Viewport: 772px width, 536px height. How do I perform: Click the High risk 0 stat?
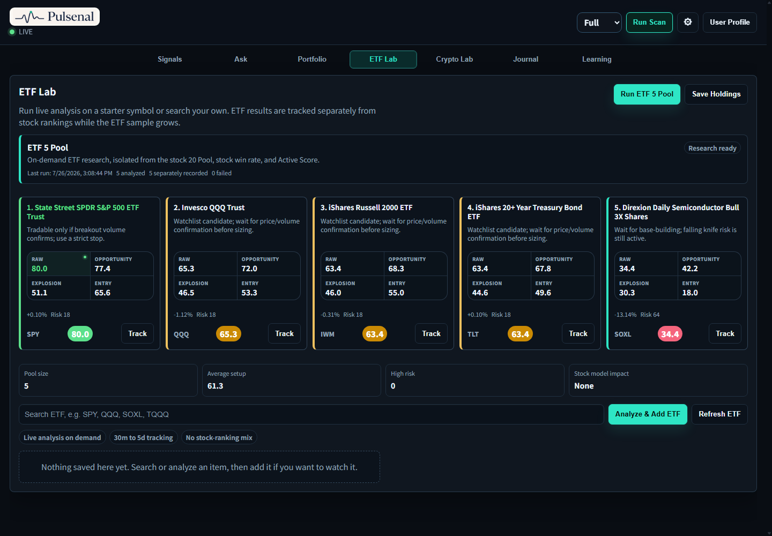coord(475,380)
